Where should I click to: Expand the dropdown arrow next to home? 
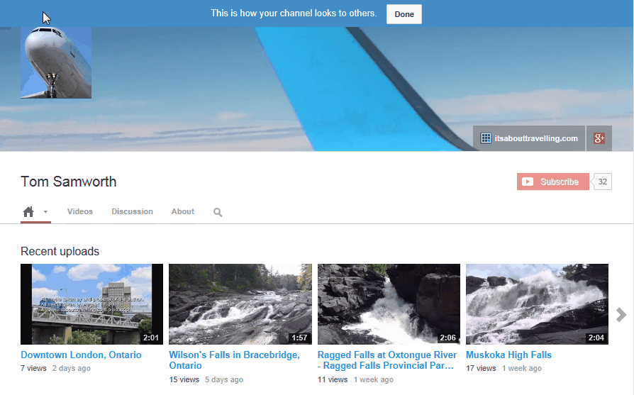click(x=45, y=212)
